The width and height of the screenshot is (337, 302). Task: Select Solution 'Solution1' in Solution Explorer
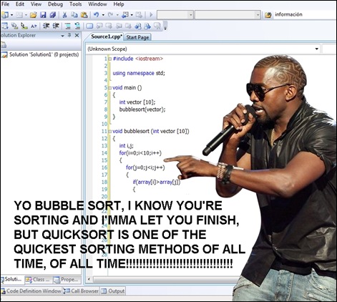pos(40,54)
